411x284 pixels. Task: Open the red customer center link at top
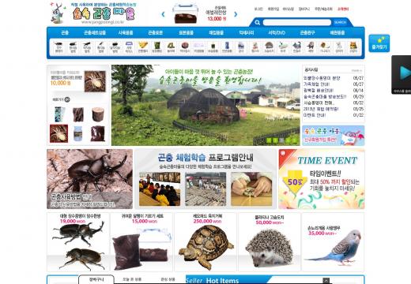point(343,9)
